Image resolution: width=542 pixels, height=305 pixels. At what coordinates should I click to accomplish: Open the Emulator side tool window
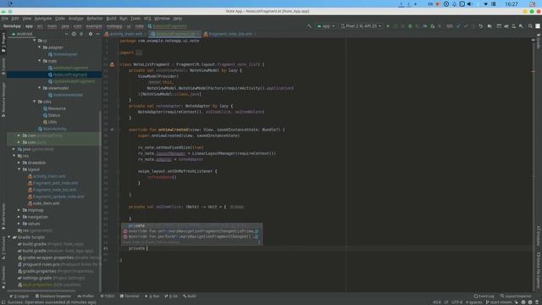(539, 236)
